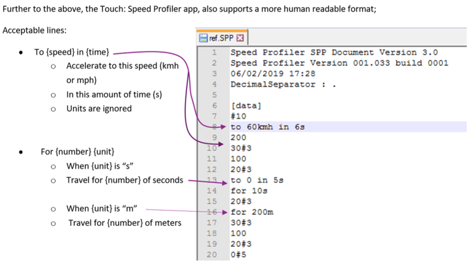Click line 1 'Speed Profiler SPP Document Version 3.0'
The height and width of the screenshot is (264, 471).
334,52
